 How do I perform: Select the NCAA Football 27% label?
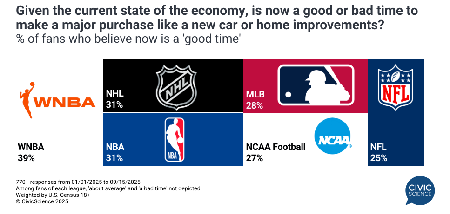tap(275, 153)
